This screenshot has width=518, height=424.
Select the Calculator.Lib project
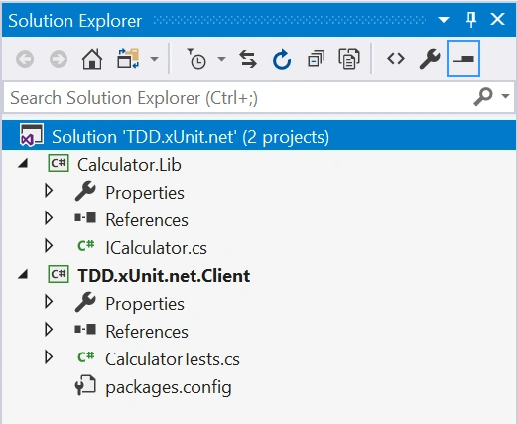[x=129, y=165]
